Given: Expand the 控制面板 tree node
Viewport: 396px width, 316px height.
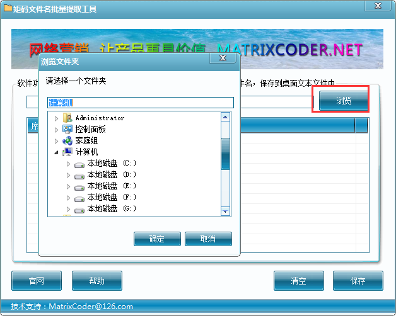Looking at the screenshot, I should point(56,130).
